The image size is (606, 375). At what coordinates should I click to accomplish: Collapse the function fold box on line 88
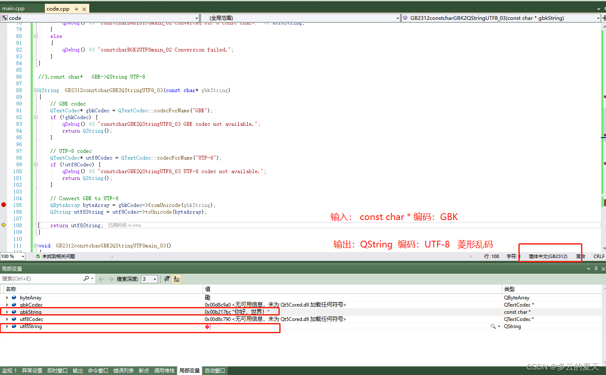pyautogui.click(x=36, y=90)
